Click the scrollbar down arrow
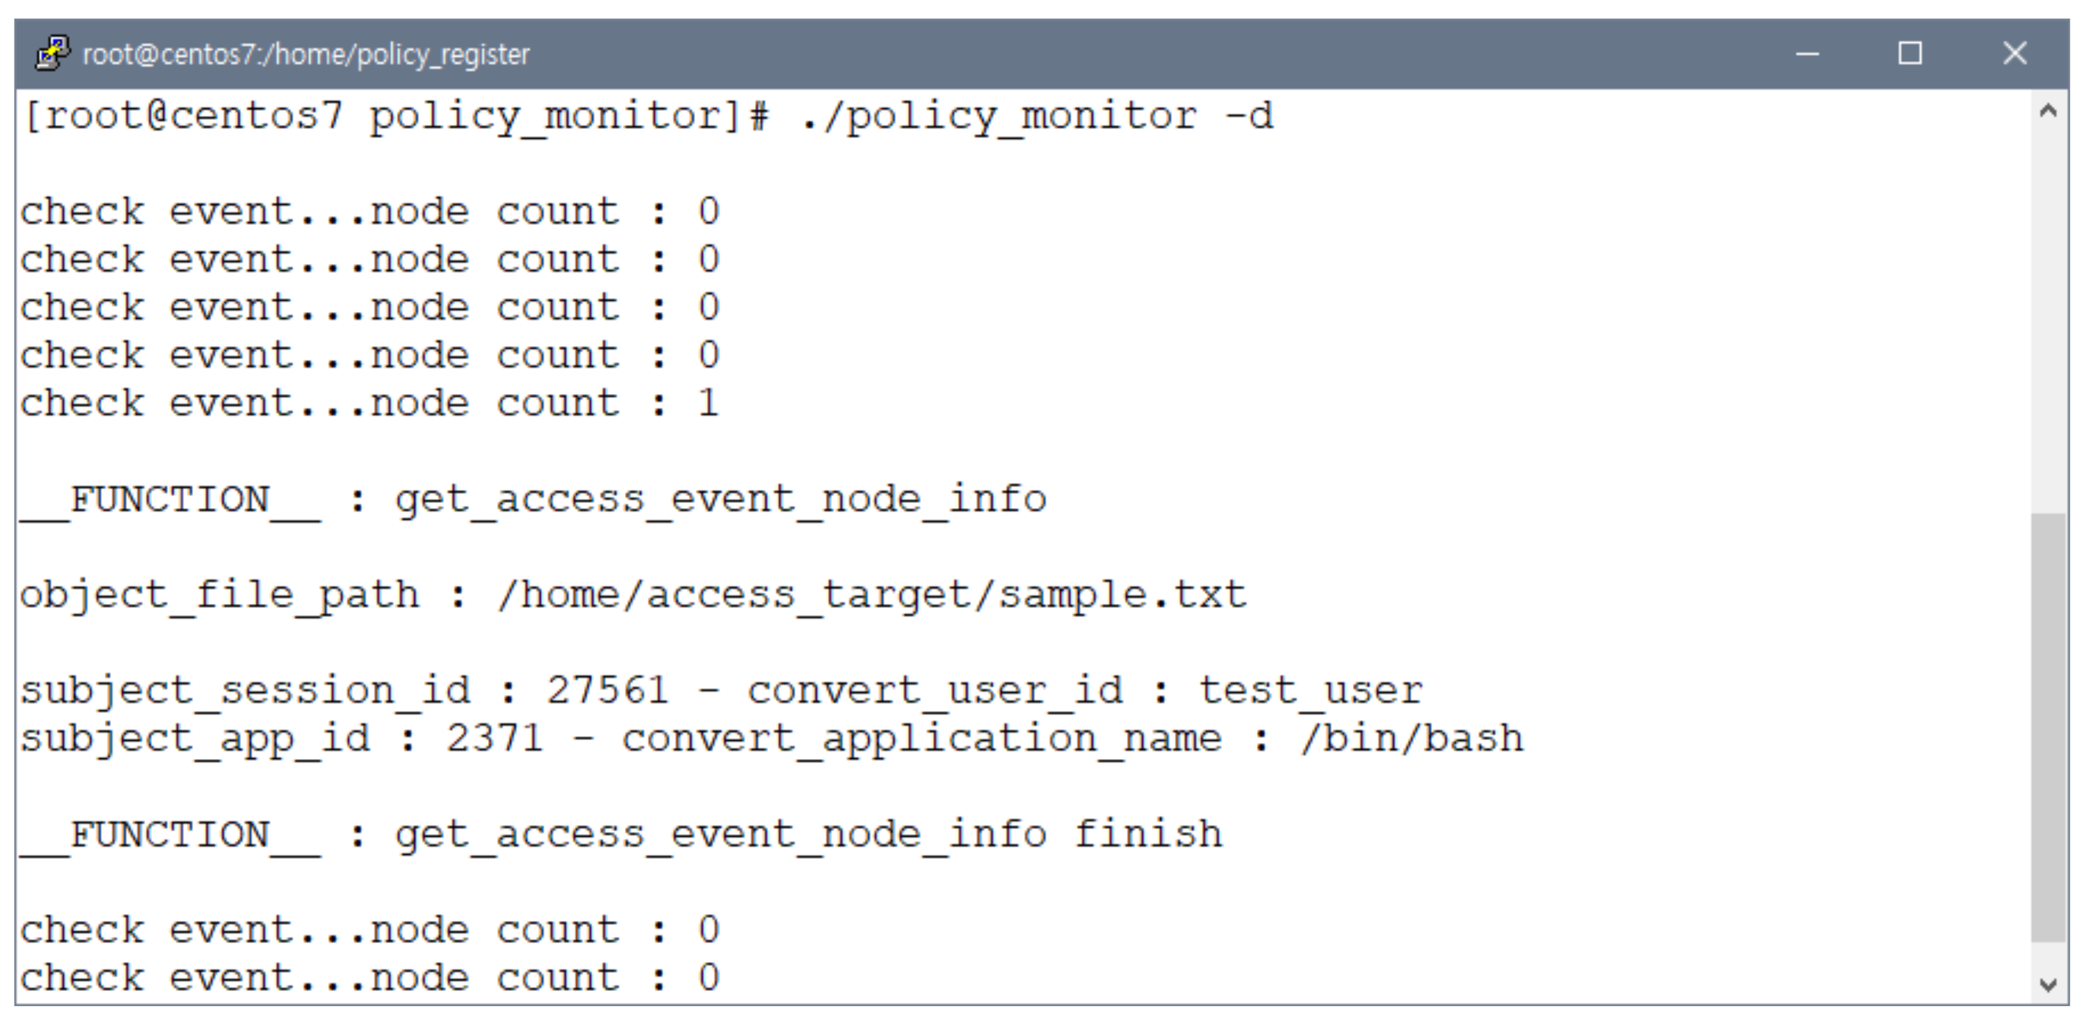This screenshot has width=2090, height=1025. click(x=2048, y=985)
